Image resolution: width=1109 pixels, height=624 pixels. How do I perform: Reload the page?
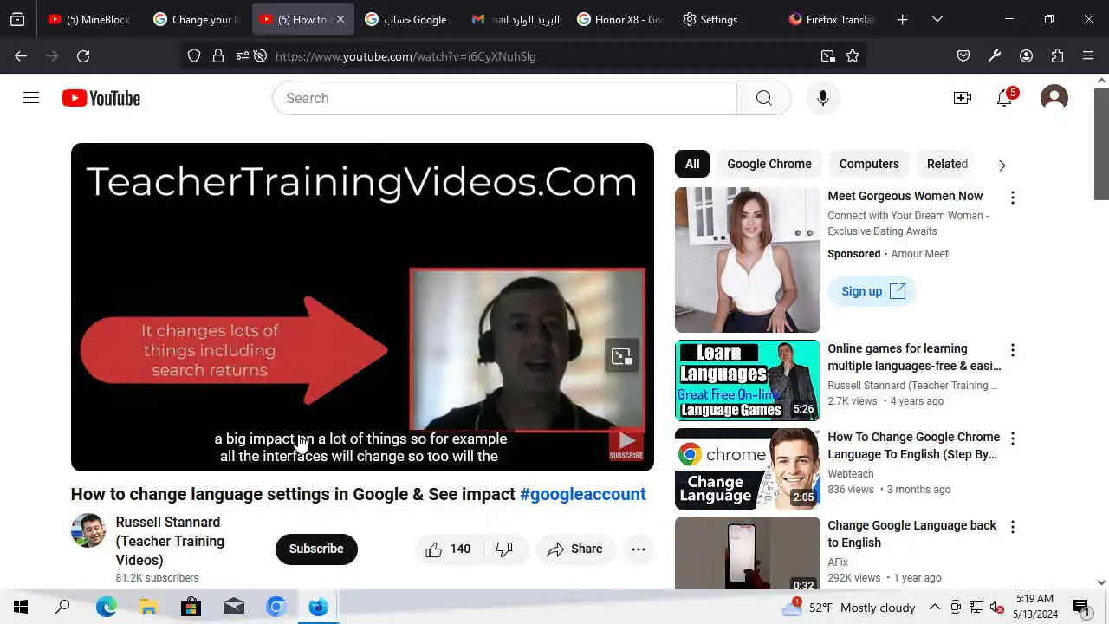pyautogui.click(x=83, y=56)
